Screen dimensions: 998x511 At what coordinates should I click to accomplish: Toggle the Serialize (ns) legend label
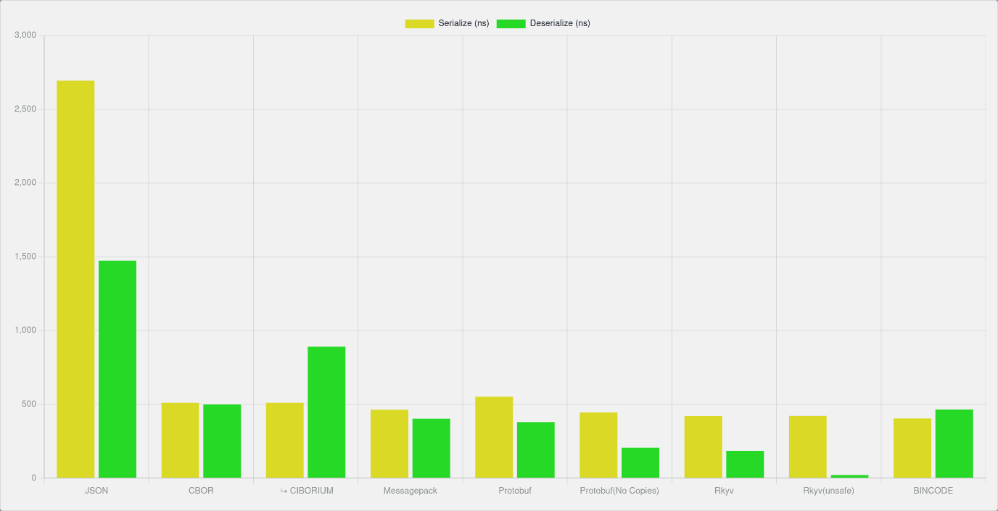(x=463, y=23)
